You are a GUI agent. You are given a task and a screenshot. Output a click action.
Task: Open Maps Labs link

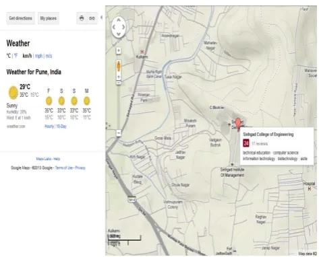coord(44,159)
